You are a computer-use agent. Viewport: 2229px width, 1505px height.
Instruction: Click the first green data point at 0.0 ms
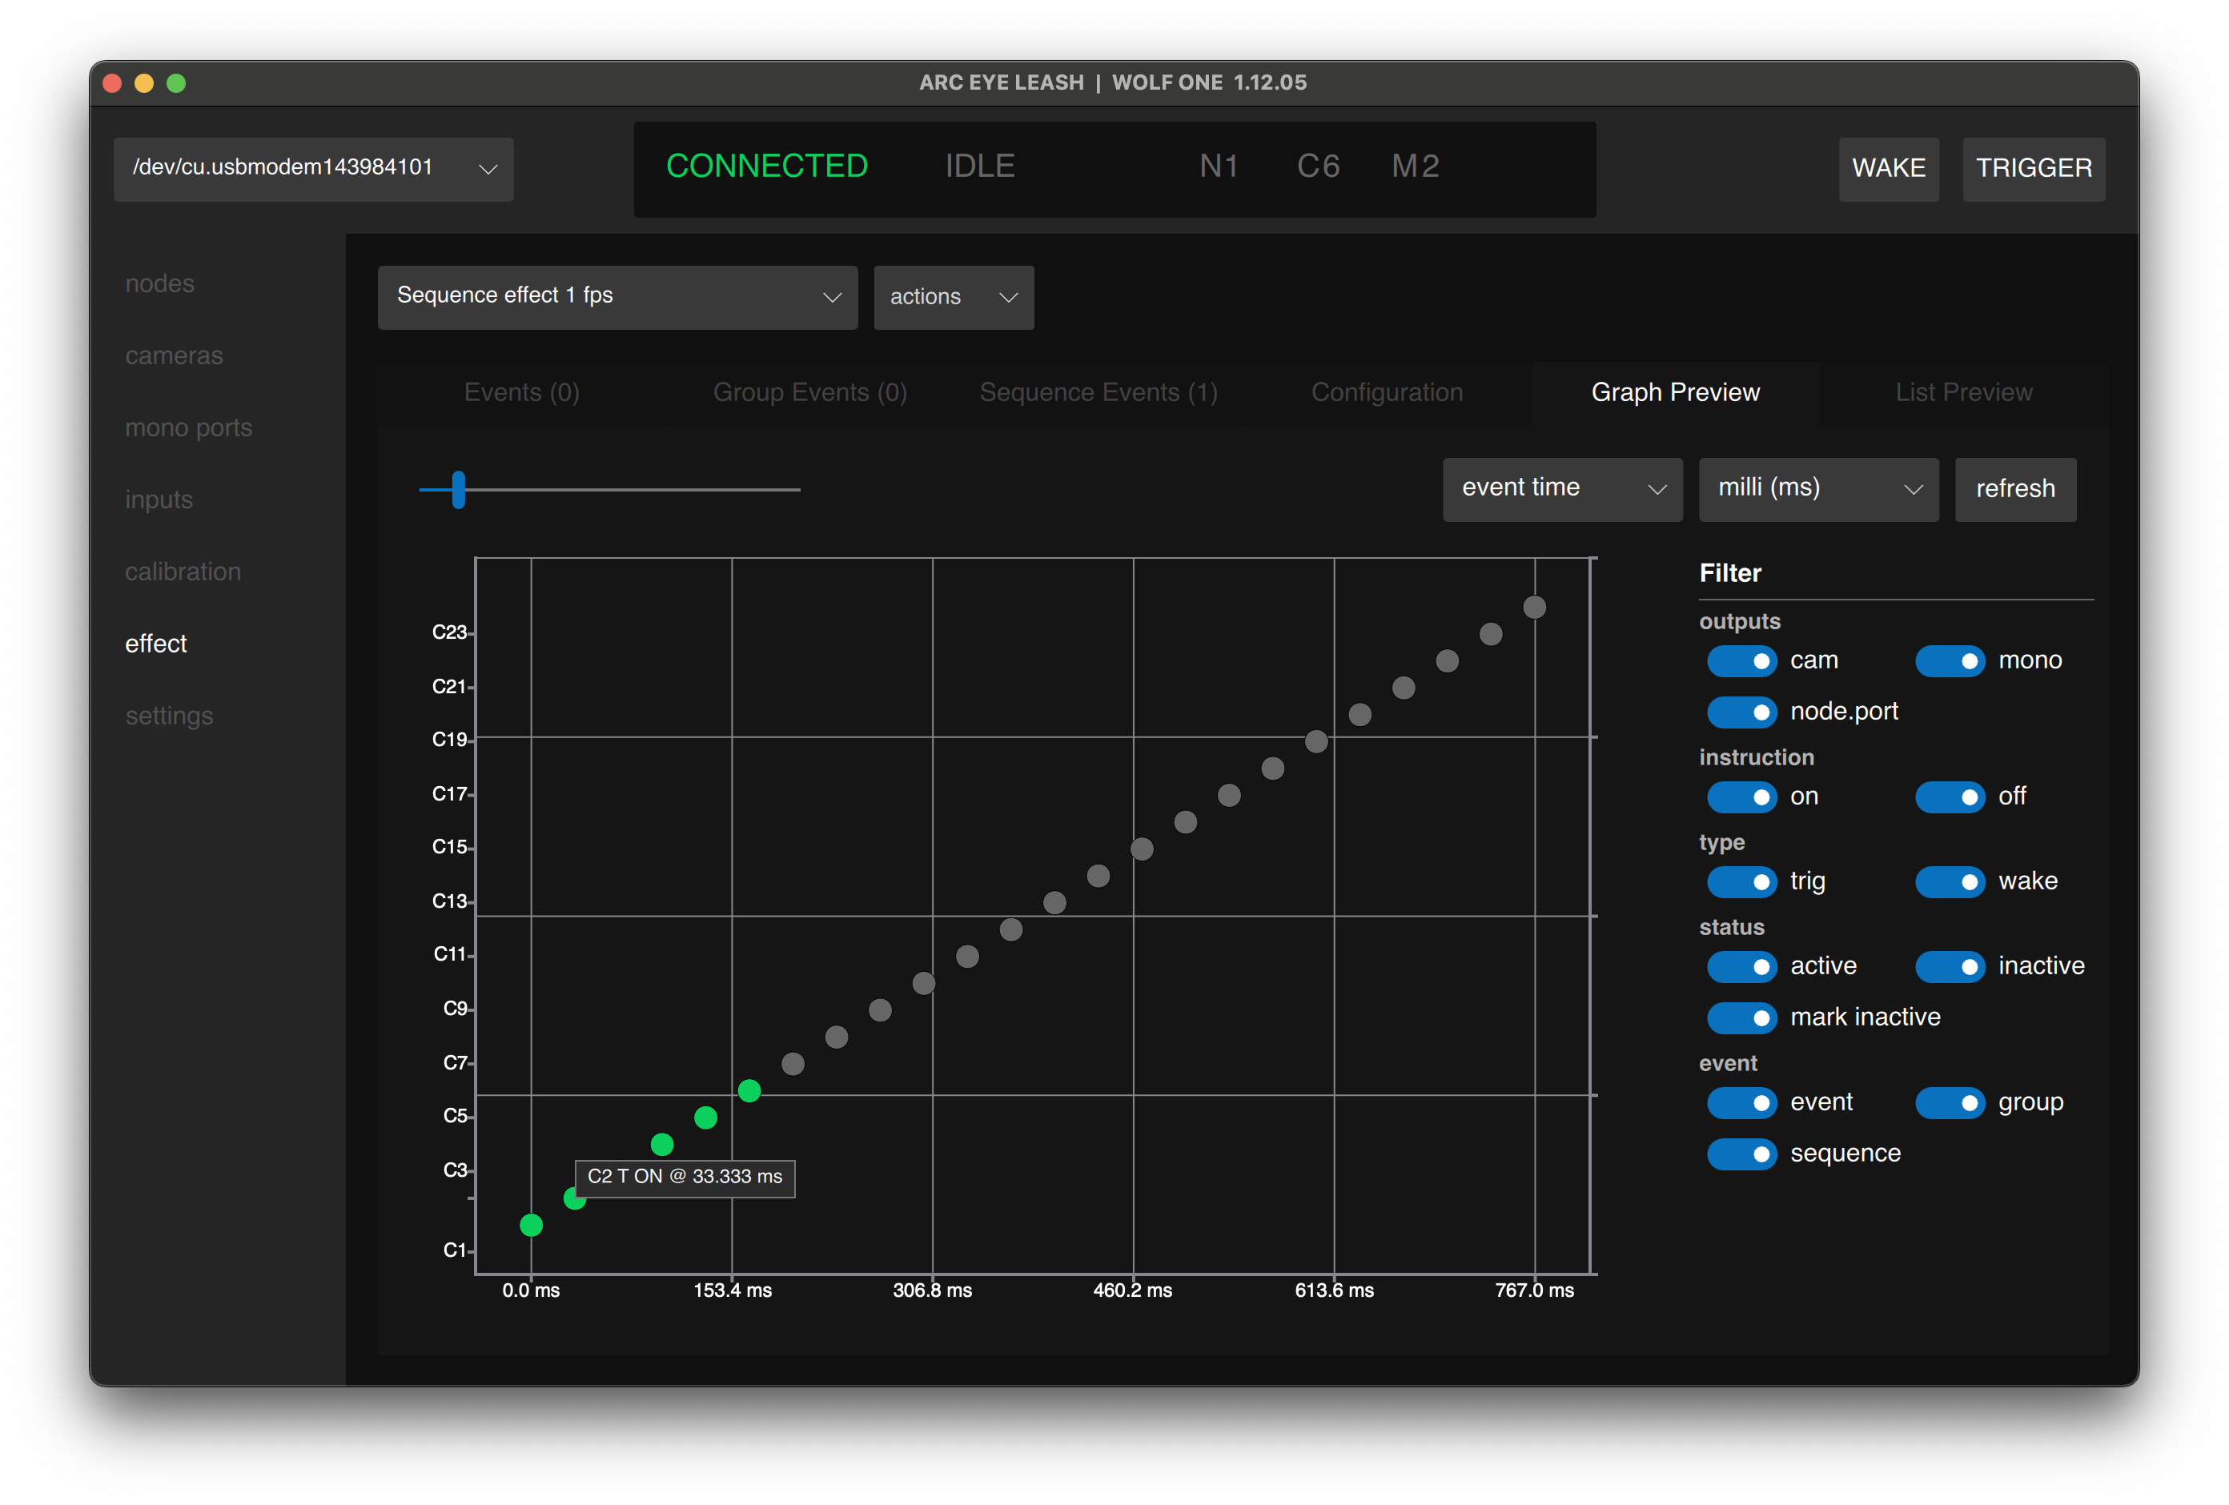click(x=532, y=1225)
